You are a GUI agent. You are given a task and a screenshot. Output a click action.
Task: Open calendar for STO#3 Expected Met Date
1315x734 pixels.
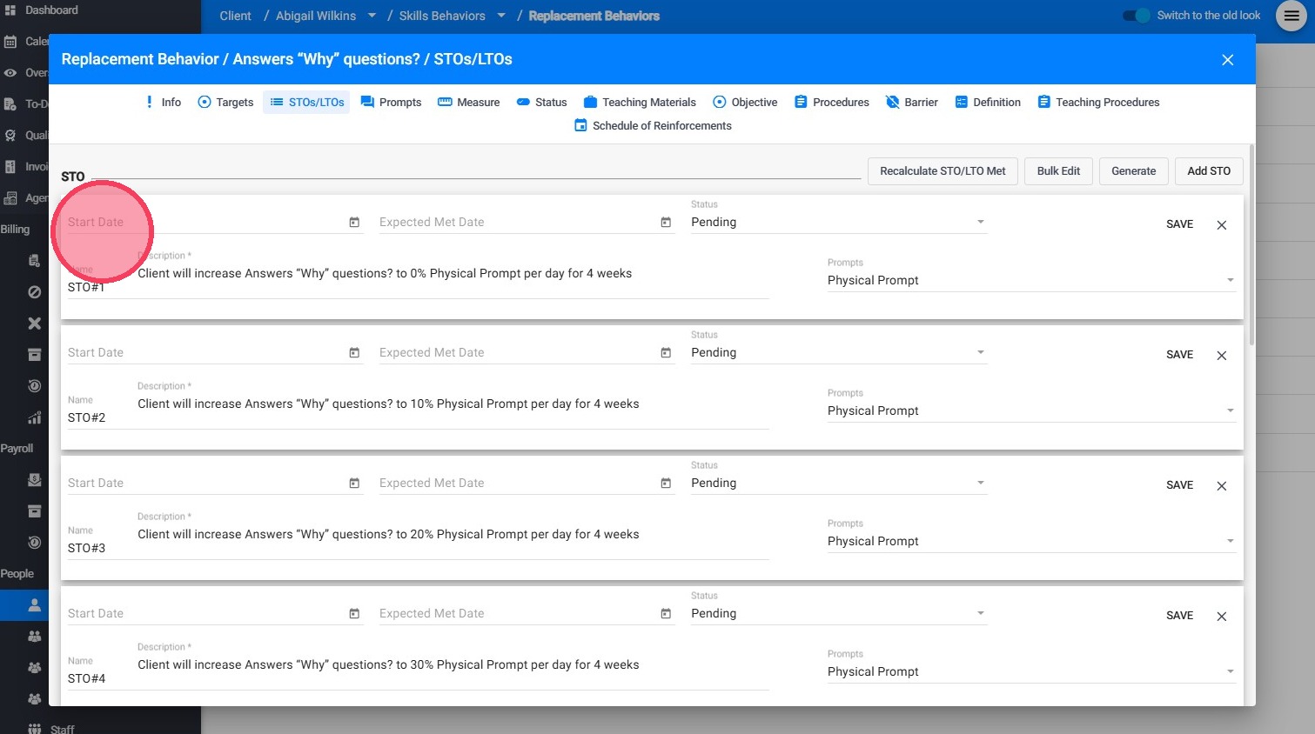666,484
